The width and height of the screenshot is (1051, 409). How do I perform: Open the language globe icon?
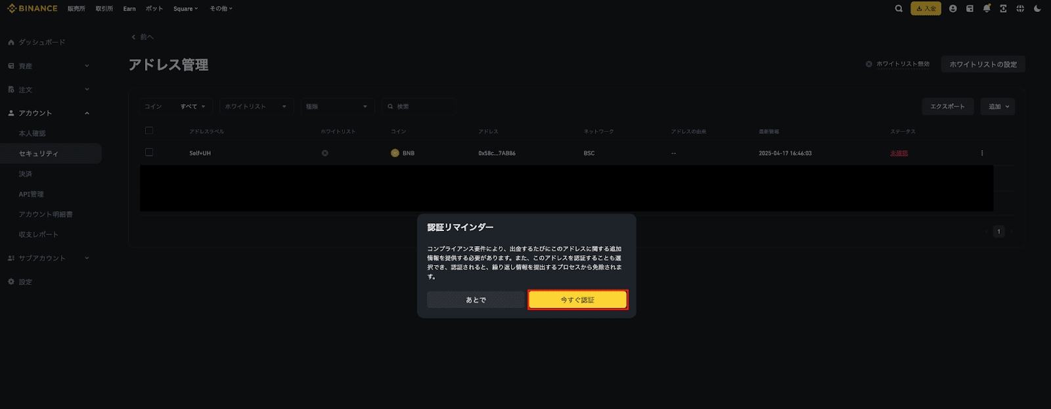1020,9
